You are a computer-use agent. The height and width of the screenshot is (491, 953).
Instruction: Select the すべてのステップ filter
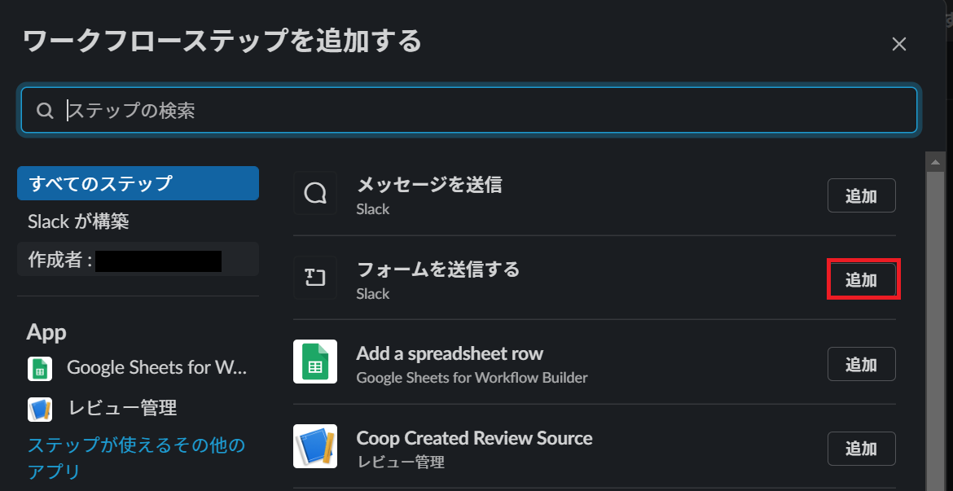tap(138, 183)
